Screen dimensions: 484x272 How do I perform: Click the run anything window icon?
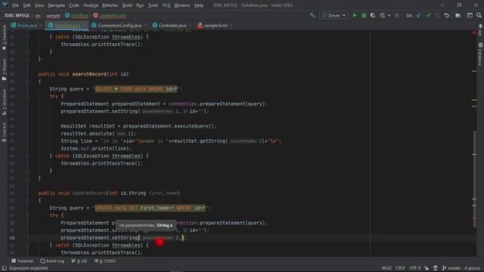(470, 15)
